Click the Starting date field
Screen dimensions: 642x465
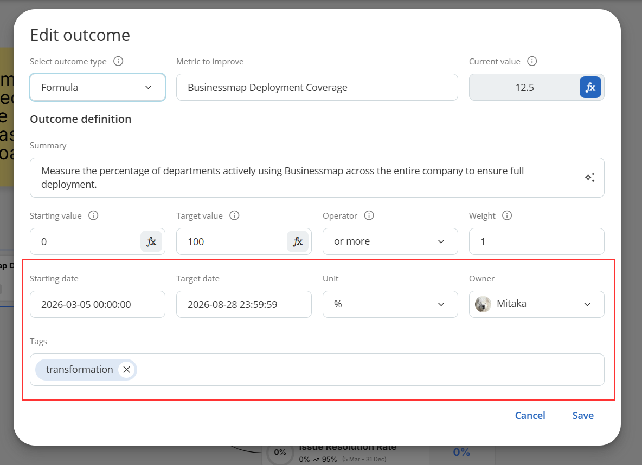(x=98, y=304)
